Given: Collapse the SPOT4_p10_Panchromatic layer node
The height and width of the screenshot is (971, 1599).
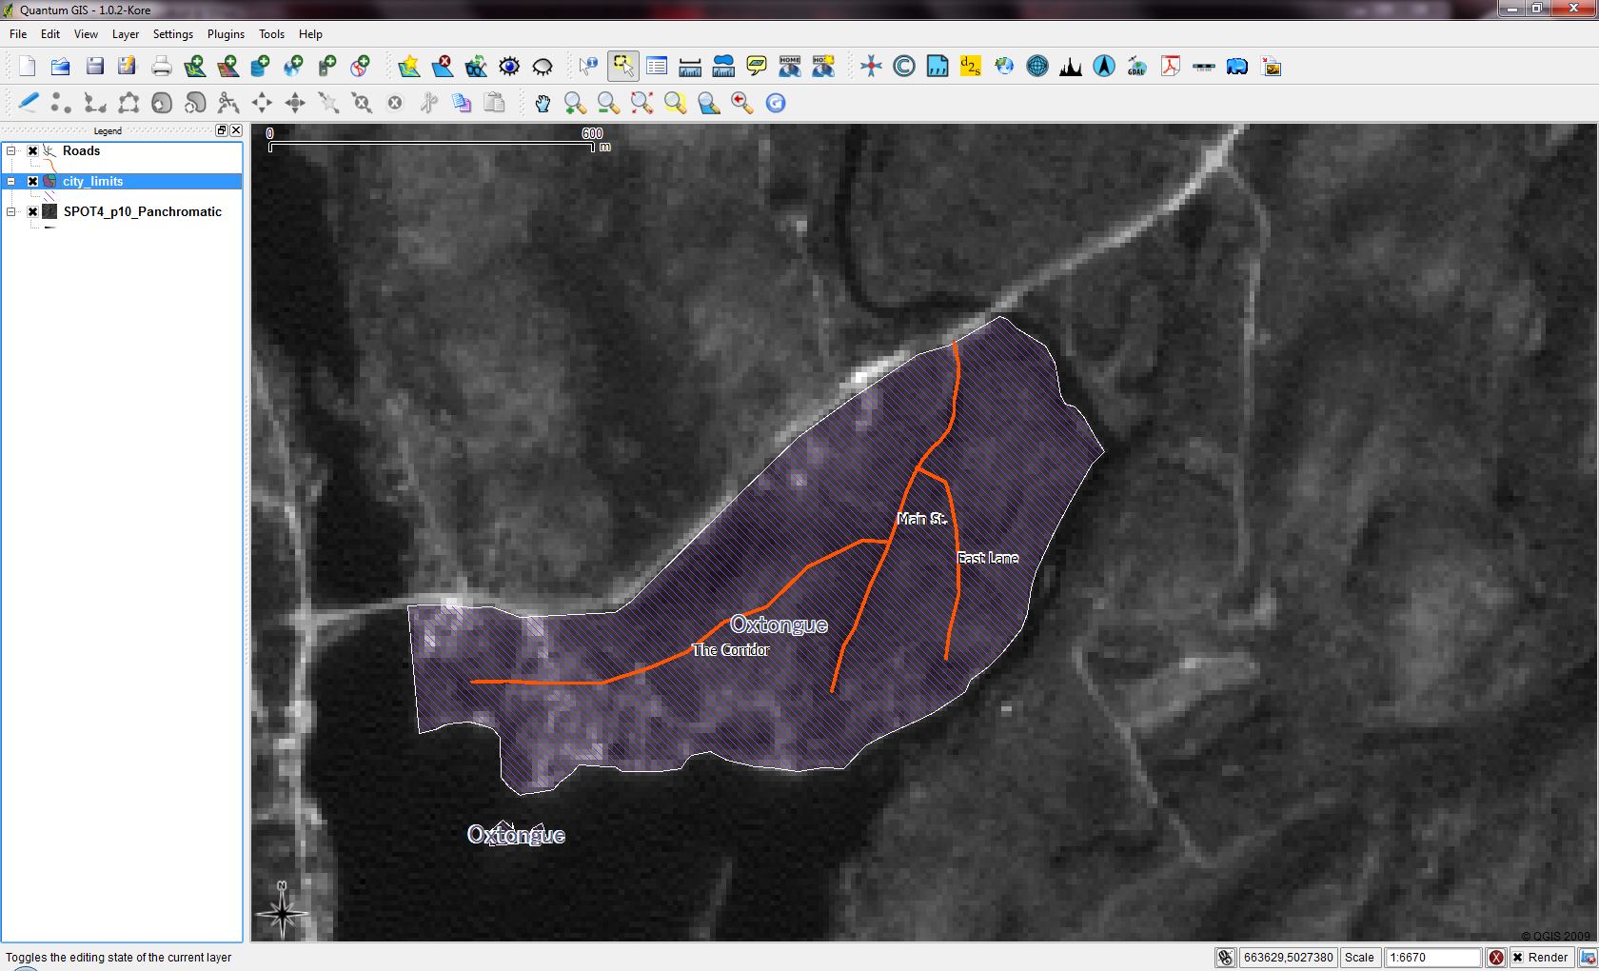Looking at the screenshot, I should (x=11, y=212).
